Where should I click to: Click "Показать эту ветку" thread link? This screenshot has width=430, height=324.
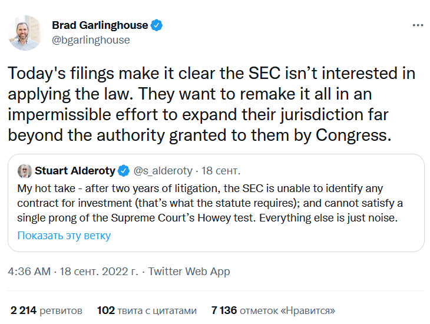click(x=64, y=236)
